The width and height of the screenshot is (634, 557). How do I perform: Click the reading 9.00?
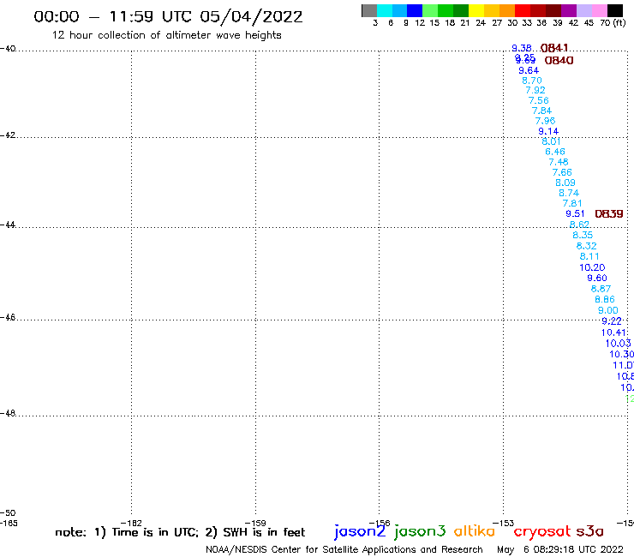pos(608,310)
